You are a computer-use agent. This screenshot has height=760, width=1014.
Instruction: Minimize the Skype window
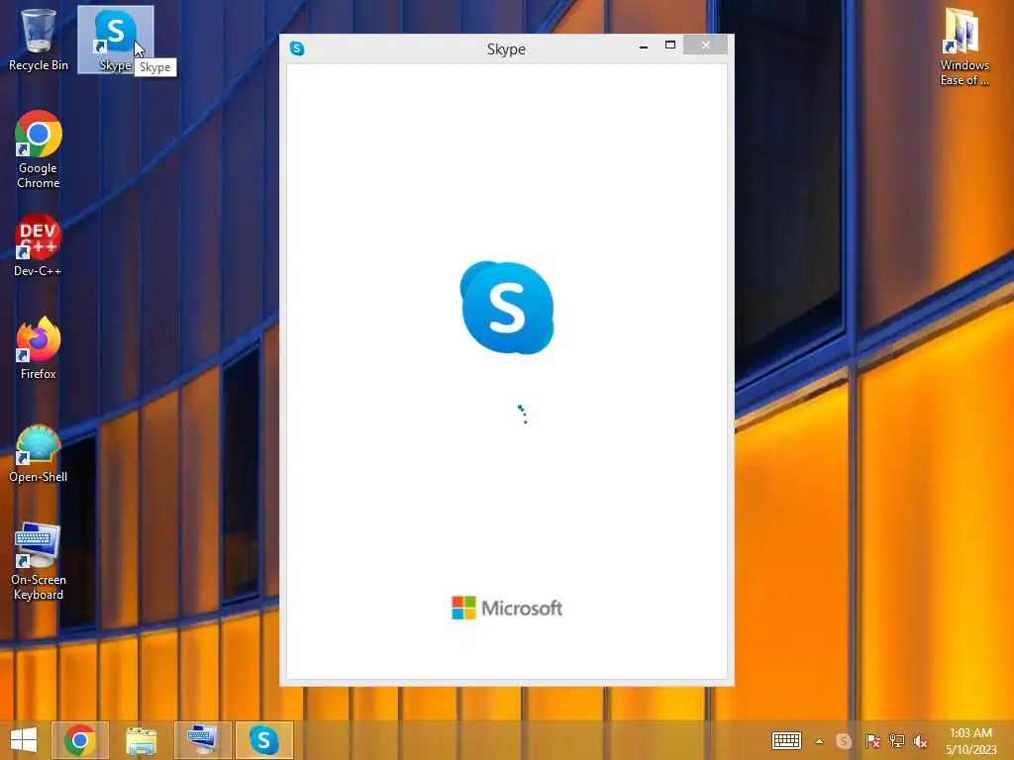click(644, 46)
